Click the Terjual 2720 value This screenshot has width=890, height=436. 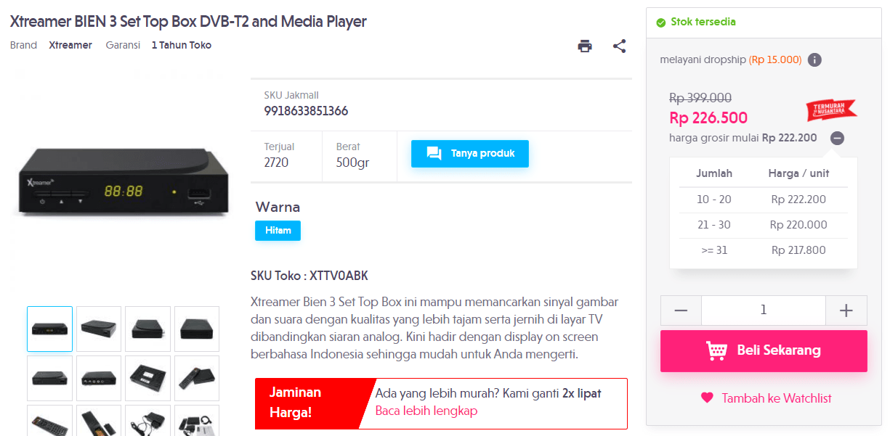click(276, 163)
